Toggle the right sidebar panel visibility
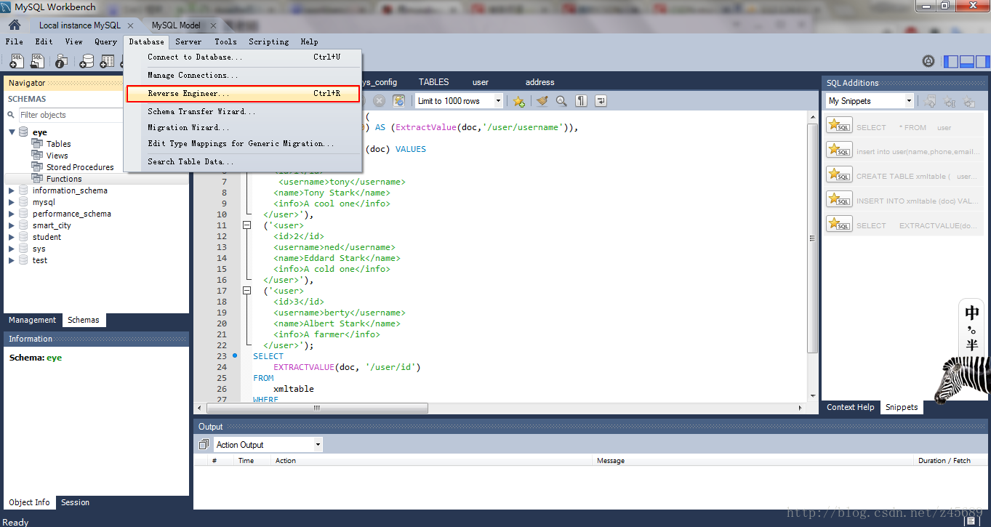The width and height of the screenshot is (991, 527). click(982, 61)
